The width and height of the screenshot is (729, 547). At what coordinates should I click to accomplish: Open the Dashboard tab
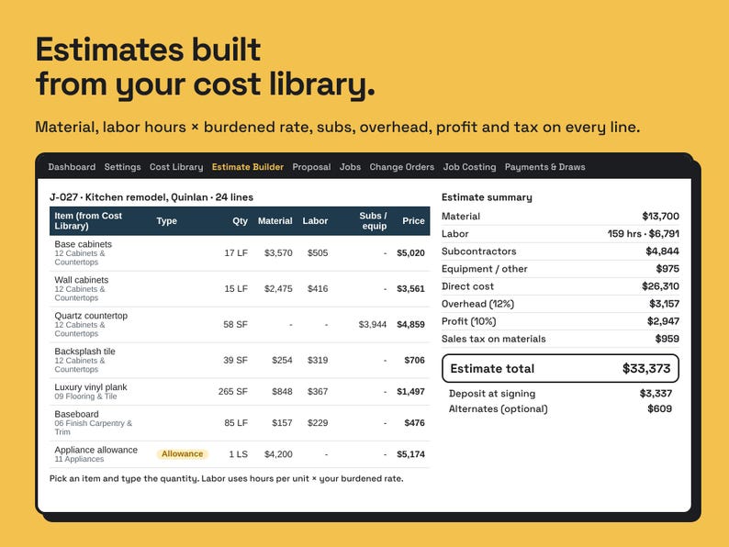72,167
